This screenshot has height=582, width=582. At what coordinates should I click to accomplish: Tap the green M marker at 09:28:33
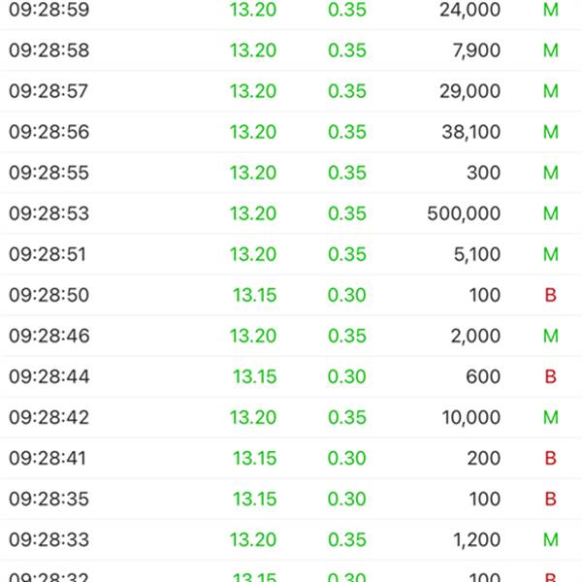[x=551, y=539]
